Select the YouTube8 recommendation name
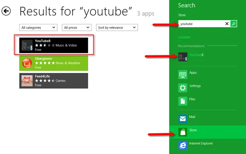The width and height of the screenshot is (246, 154). point(196,55)
